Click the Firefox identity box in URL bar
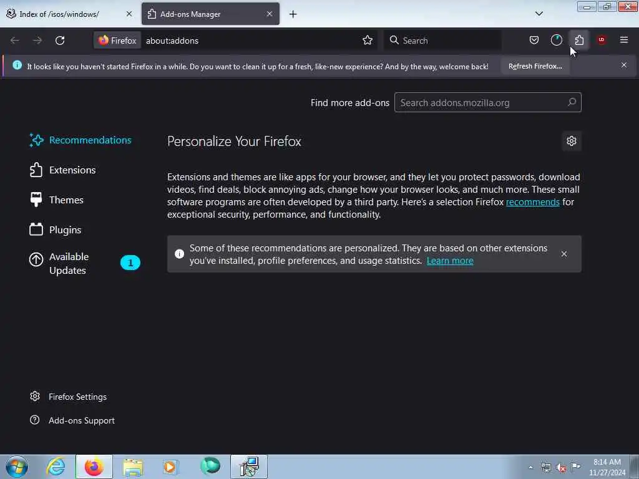 (x=118, y=41)
